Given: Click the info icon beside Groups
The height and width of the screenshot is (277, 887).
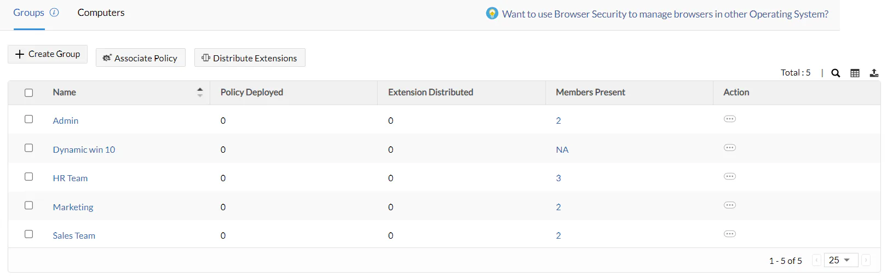Looking at the screenshot, I should pos(54,12).
